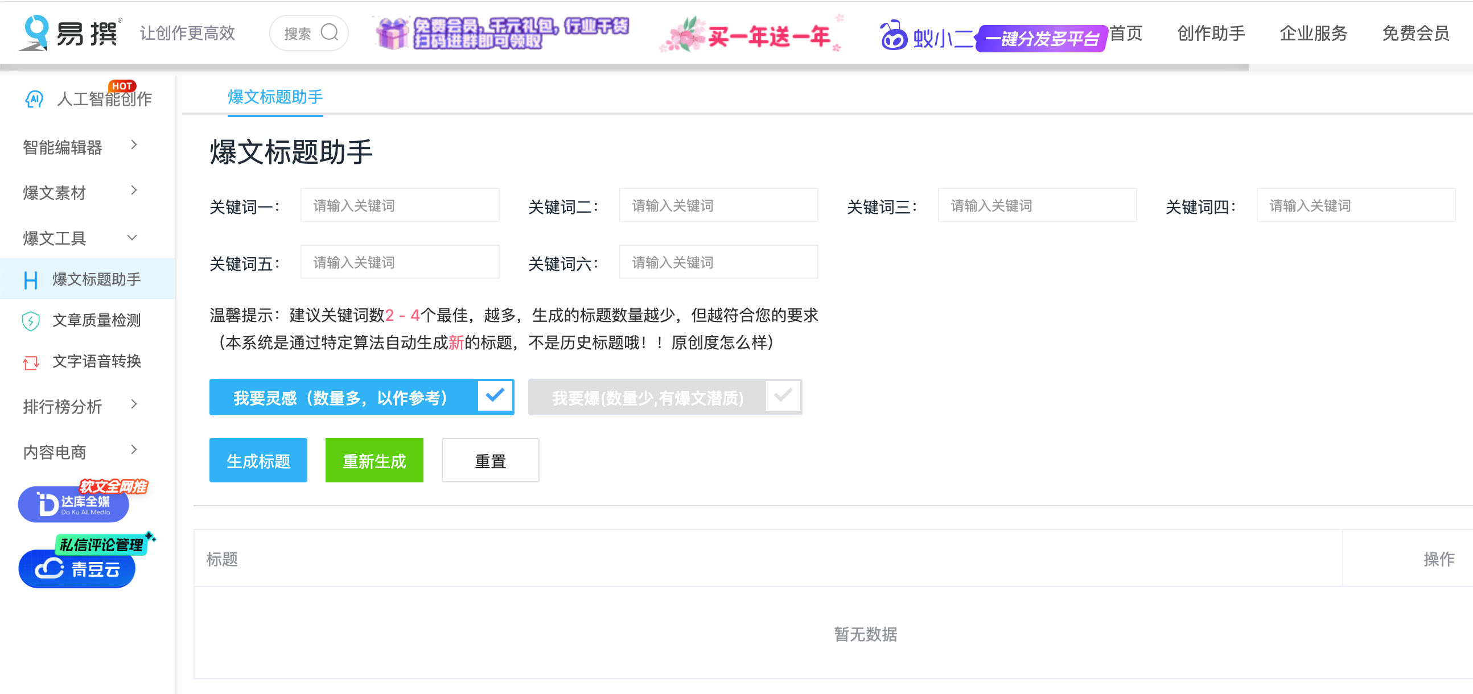The height and width of the screenshot is (694, 1473).
Task: Open the AI 人工智能创作 icon
Action: [x=34, y=99]
